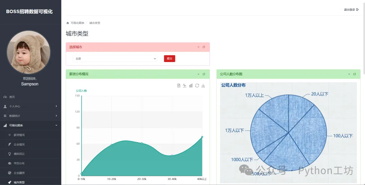The width and height of the screenshot is (365, 185).
Task: Collapse the 公司人数分布图 panel
Action: [349, 74]
